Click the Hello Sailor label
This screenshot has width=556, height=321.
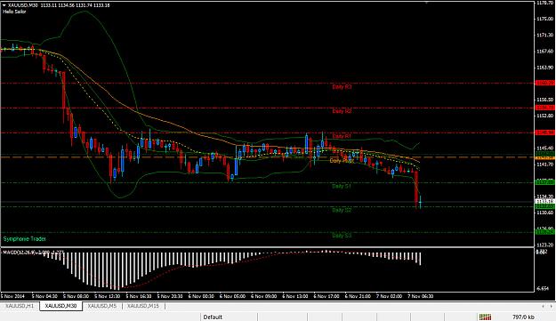point(14,12)
